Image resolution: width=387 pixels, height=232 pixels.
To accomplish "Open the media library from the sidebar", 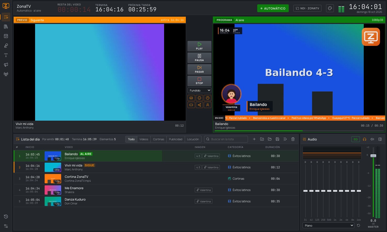I will click(x=6, y=27).
